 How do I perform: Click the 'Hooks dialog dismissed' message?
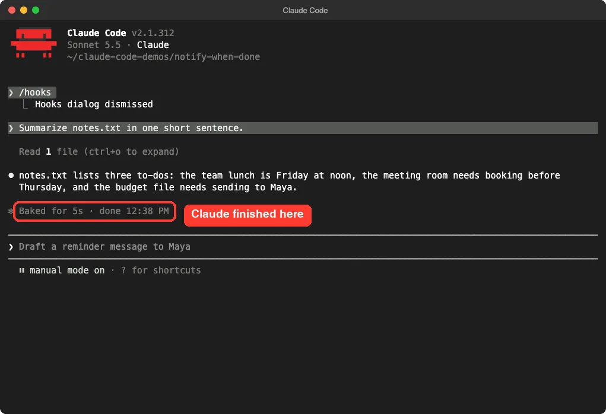tap(94, 104)
